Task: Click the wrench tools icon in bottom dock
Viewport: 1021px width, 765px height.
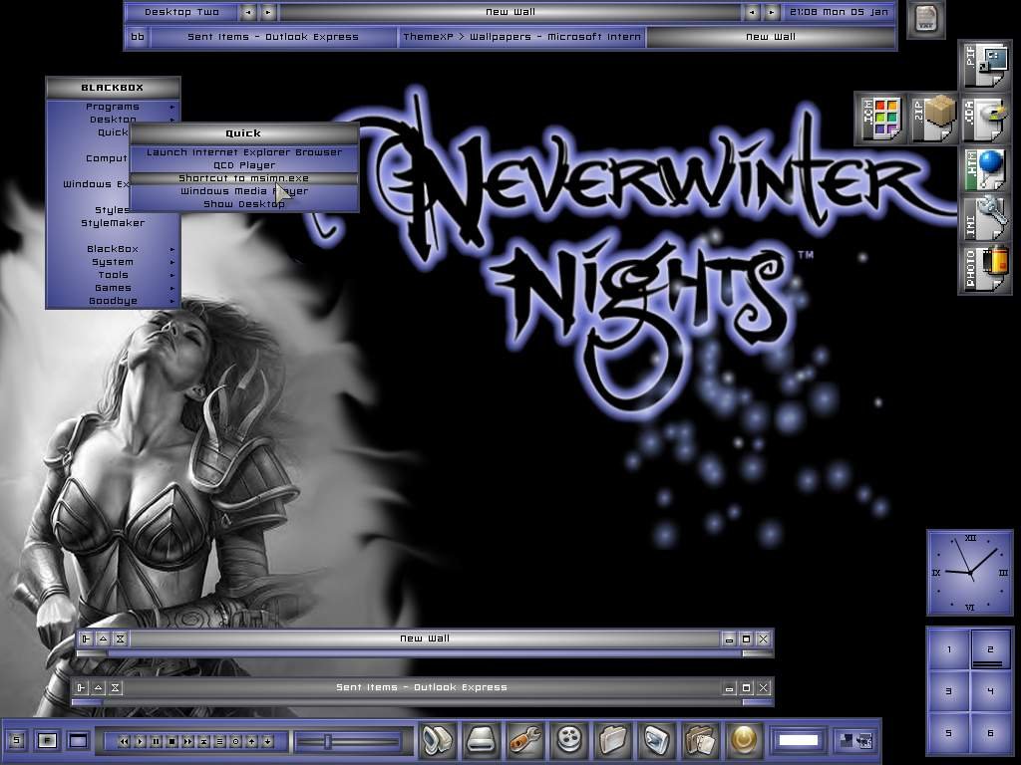Action: click(525, 740)
